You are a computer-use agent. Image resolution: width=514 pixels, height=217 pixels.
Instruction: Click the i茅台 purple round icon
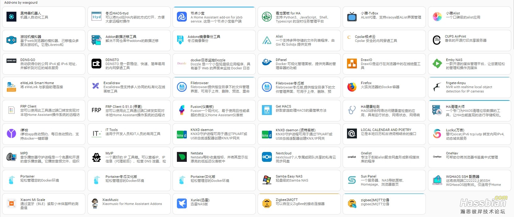11,133
